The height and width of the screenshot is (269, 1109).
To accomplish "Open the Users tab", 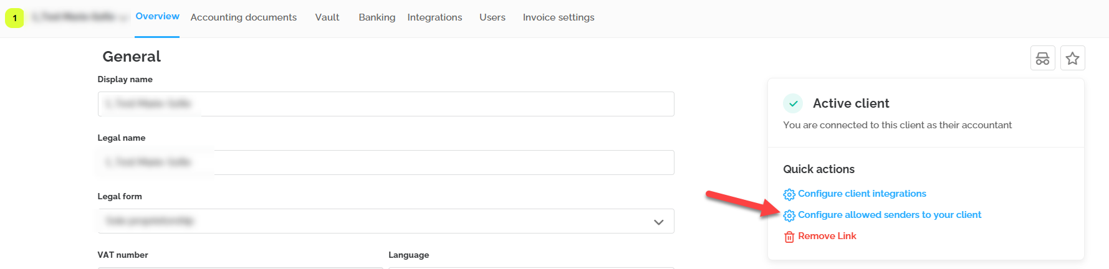I will tap(492, 17).
